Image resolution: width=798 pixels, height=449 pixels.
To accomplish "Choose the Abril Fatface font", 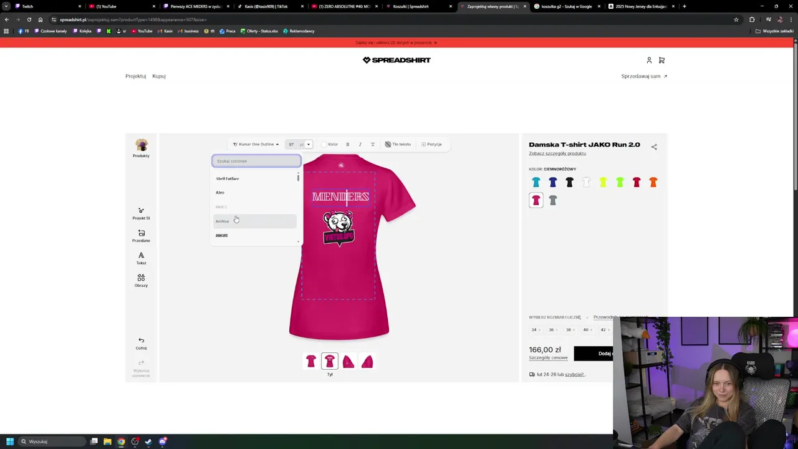I will tap(254, 178).
